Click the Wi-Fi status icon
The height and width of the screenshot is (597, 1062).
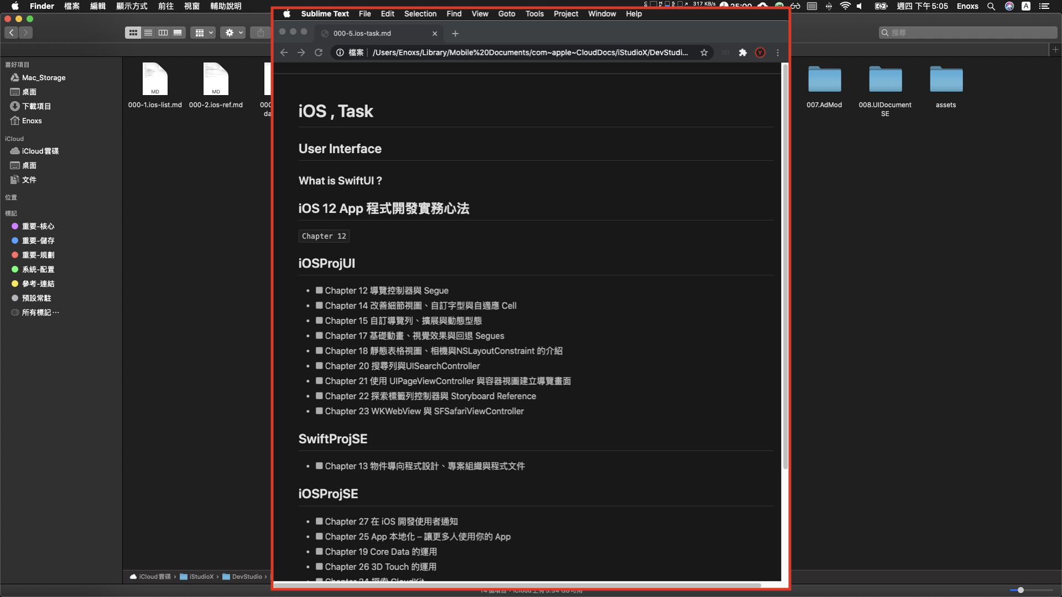click(x=845, y=6)
